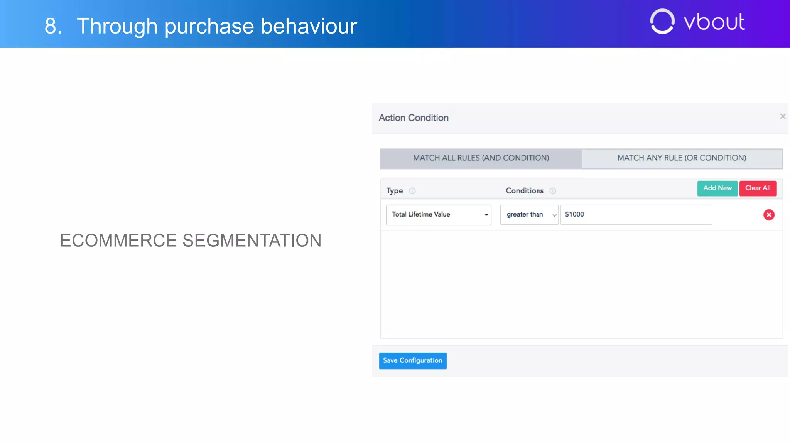The height and width of the screenshot is (444, 790).
Task: Add a new rule with Add New
Action: point(717,188)
